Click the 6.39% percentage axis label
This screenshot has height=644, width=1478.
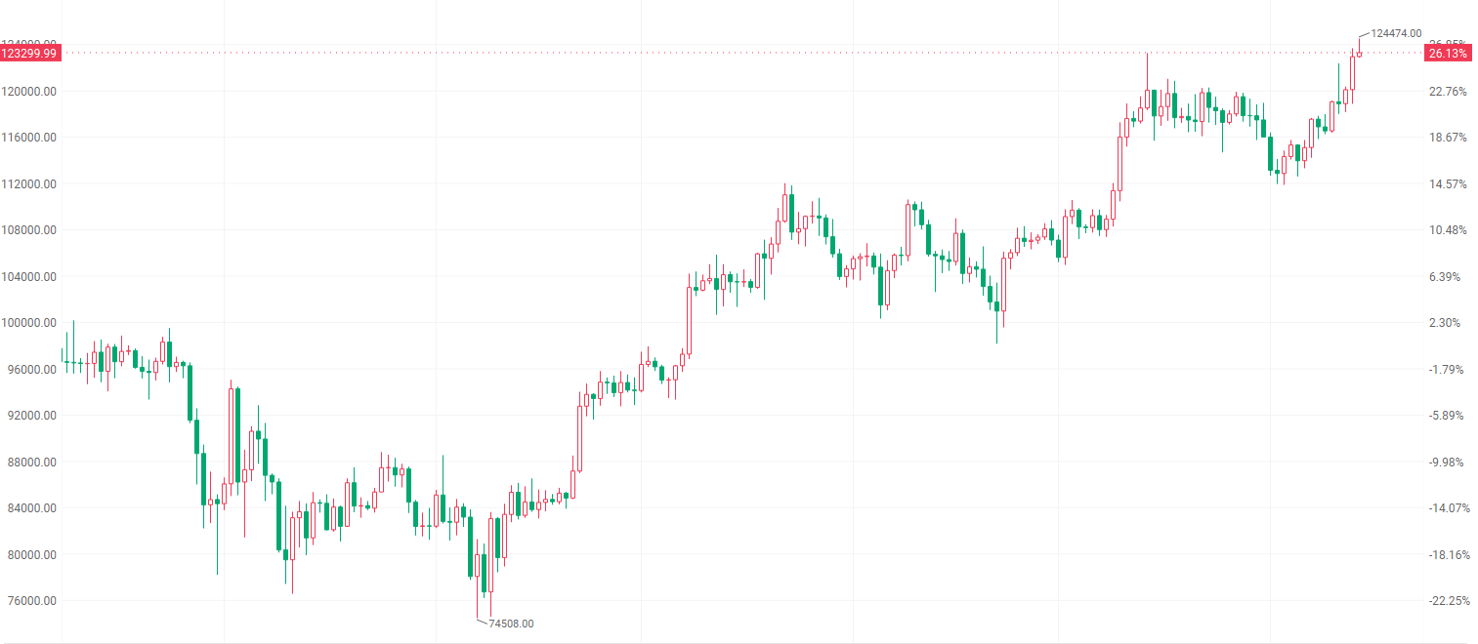[1446, 277]
